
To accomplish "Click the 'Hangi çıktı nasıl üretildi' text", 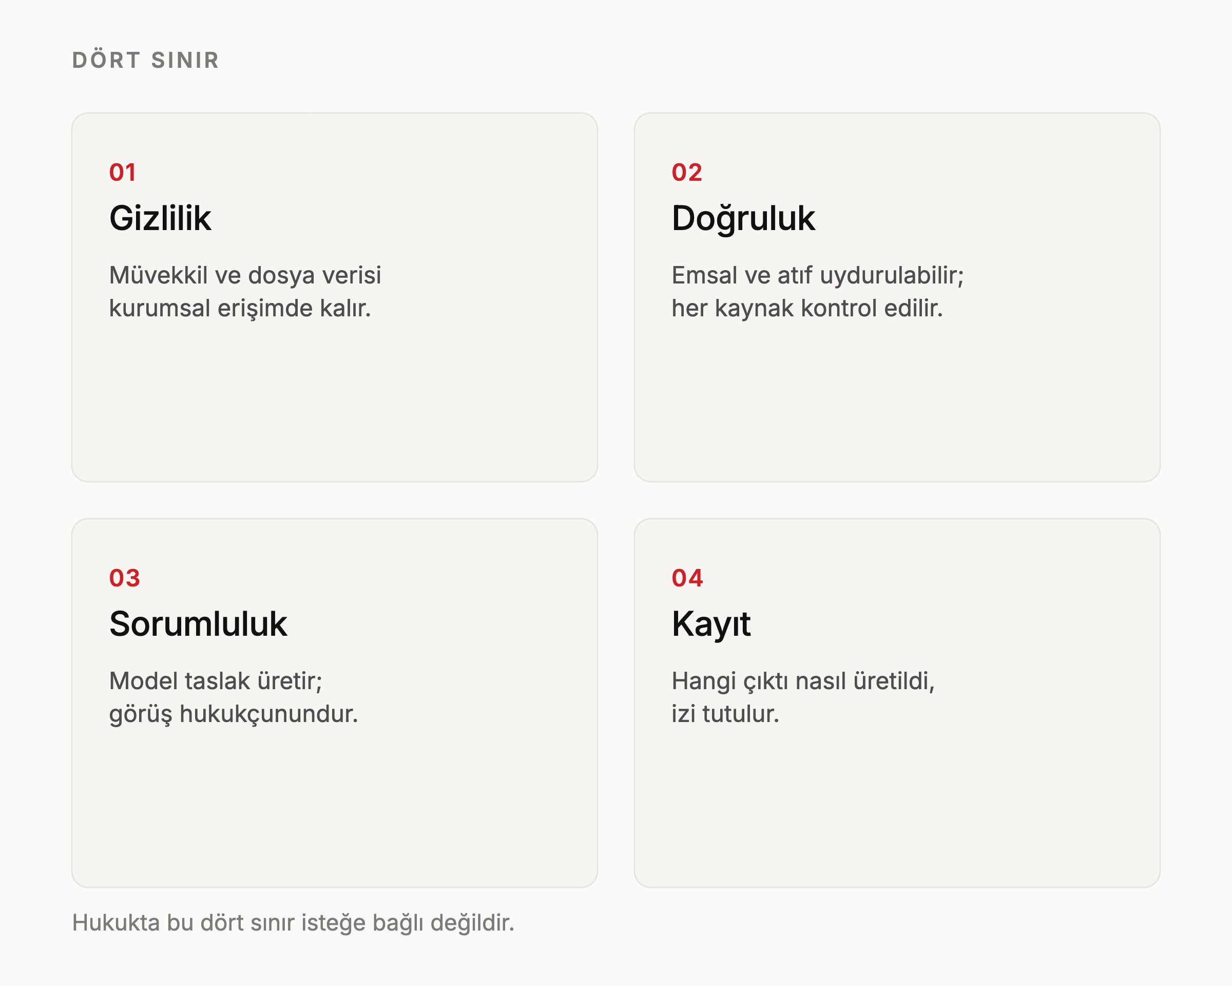I will click(x=803, y=681).
